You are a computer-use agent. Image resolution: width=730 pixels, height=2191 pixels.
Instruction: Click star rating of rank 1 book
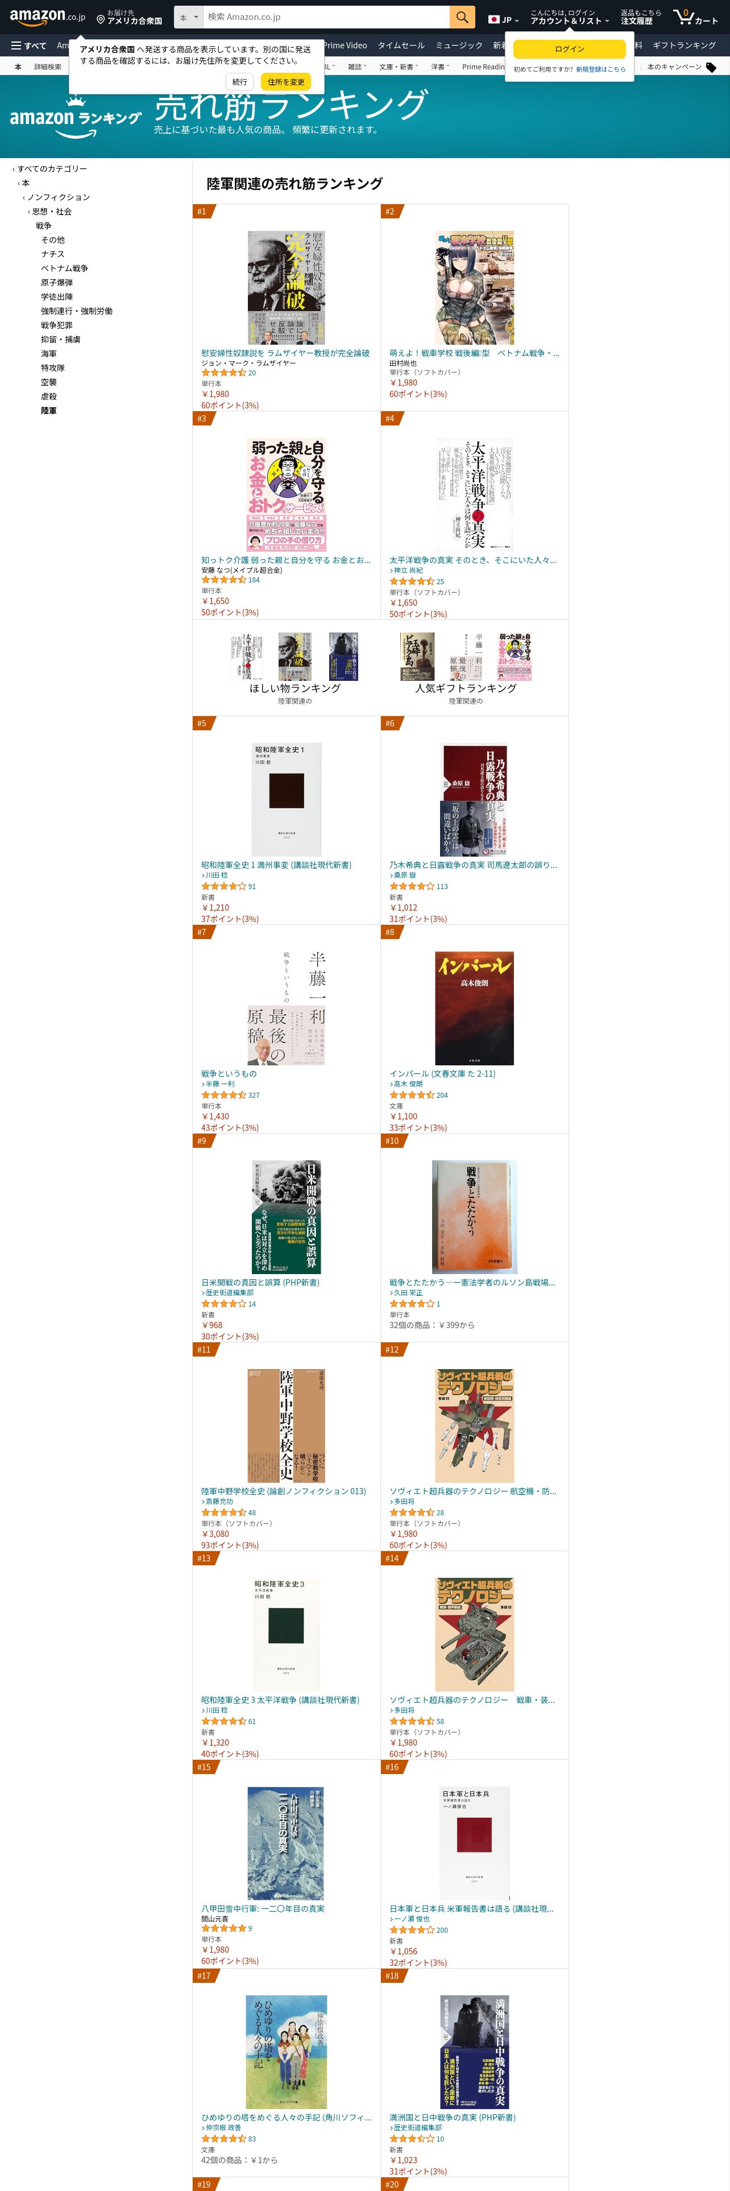[223, 373]
